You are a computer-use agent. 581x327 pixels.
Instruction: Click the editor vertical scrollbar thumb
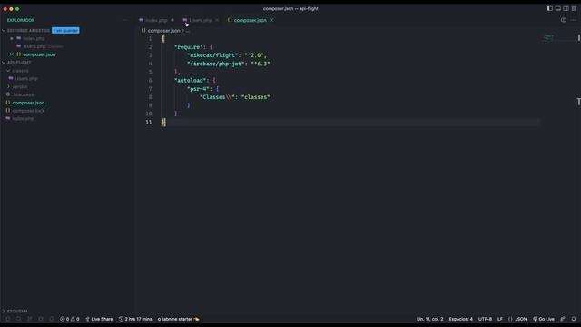click(x=579, y=38)
